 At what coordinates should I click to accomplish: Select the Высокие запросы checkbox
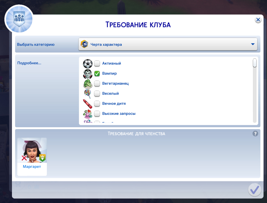click(x=97, y=114)
